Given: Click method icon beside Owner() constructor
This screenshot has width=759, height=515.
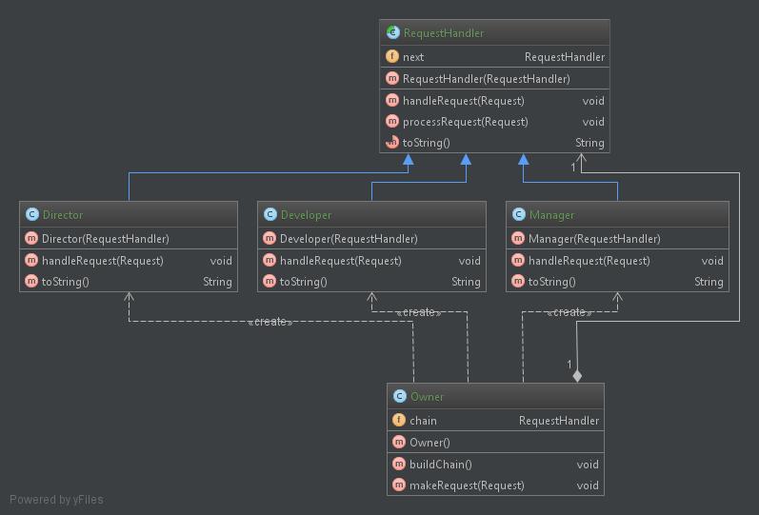Looking at the screenshot, I should (x=399, y=442).
